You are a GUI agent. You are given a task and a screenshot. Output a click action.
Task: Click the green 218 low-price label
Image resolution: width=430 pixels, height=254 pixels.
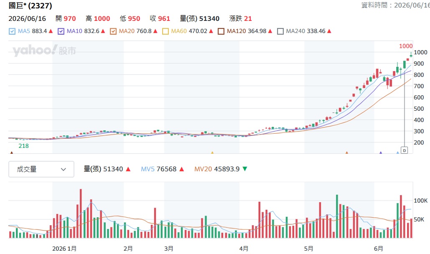pos(23,146)
